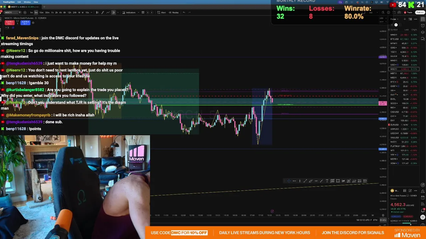Open the watchlist more options menu
This screenshot has width=426, height=239.
(x=416, y=19)
